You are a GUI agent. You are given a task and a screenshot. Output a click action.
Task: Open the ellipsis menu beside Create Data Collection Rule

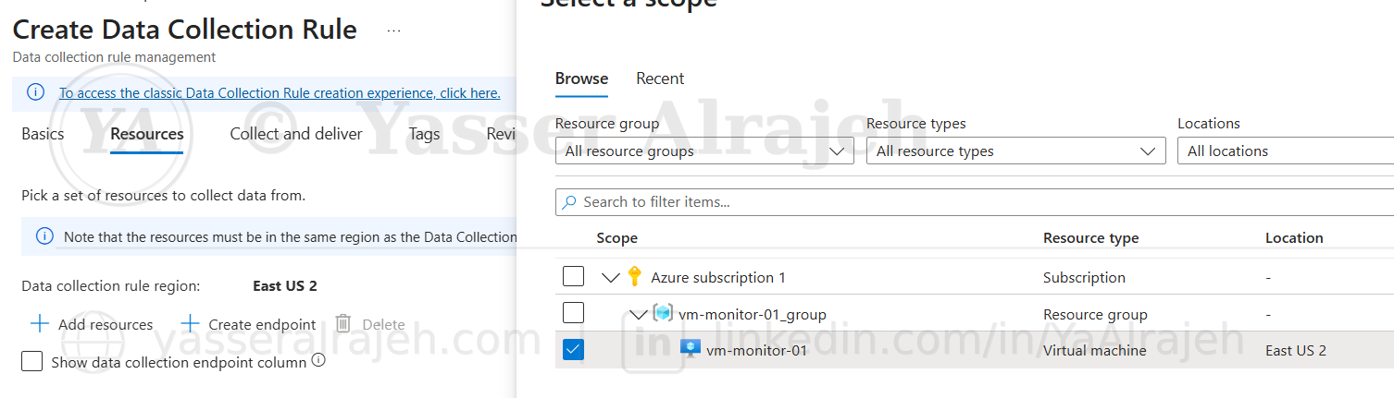pyautogui.click(x=394, y=30)
